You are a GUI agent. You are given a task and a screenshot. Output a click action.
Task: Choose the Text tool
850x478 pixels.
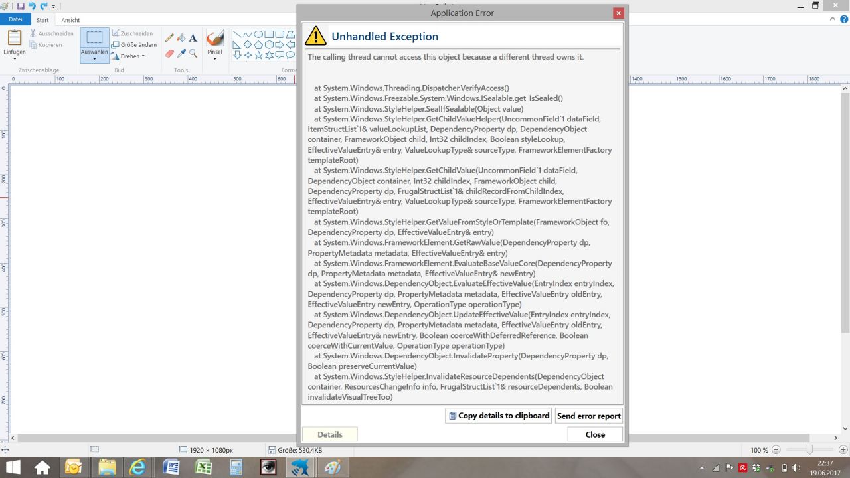pyautogui.click(x=193, y=39)
